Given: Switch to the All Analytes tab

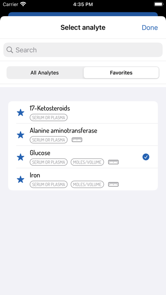Looking at the screenshot, I should (45, 72).
